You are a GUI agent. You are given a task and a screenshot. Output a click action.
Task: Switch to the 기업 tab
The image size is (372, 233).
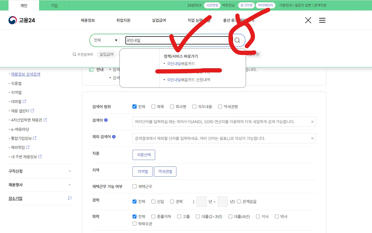pyautogui.click(x=54, y=5)
